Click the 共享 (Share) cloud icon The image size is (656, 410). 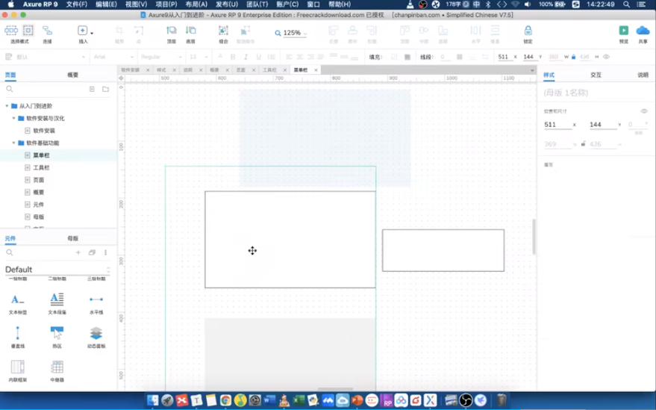coord(643,31)
